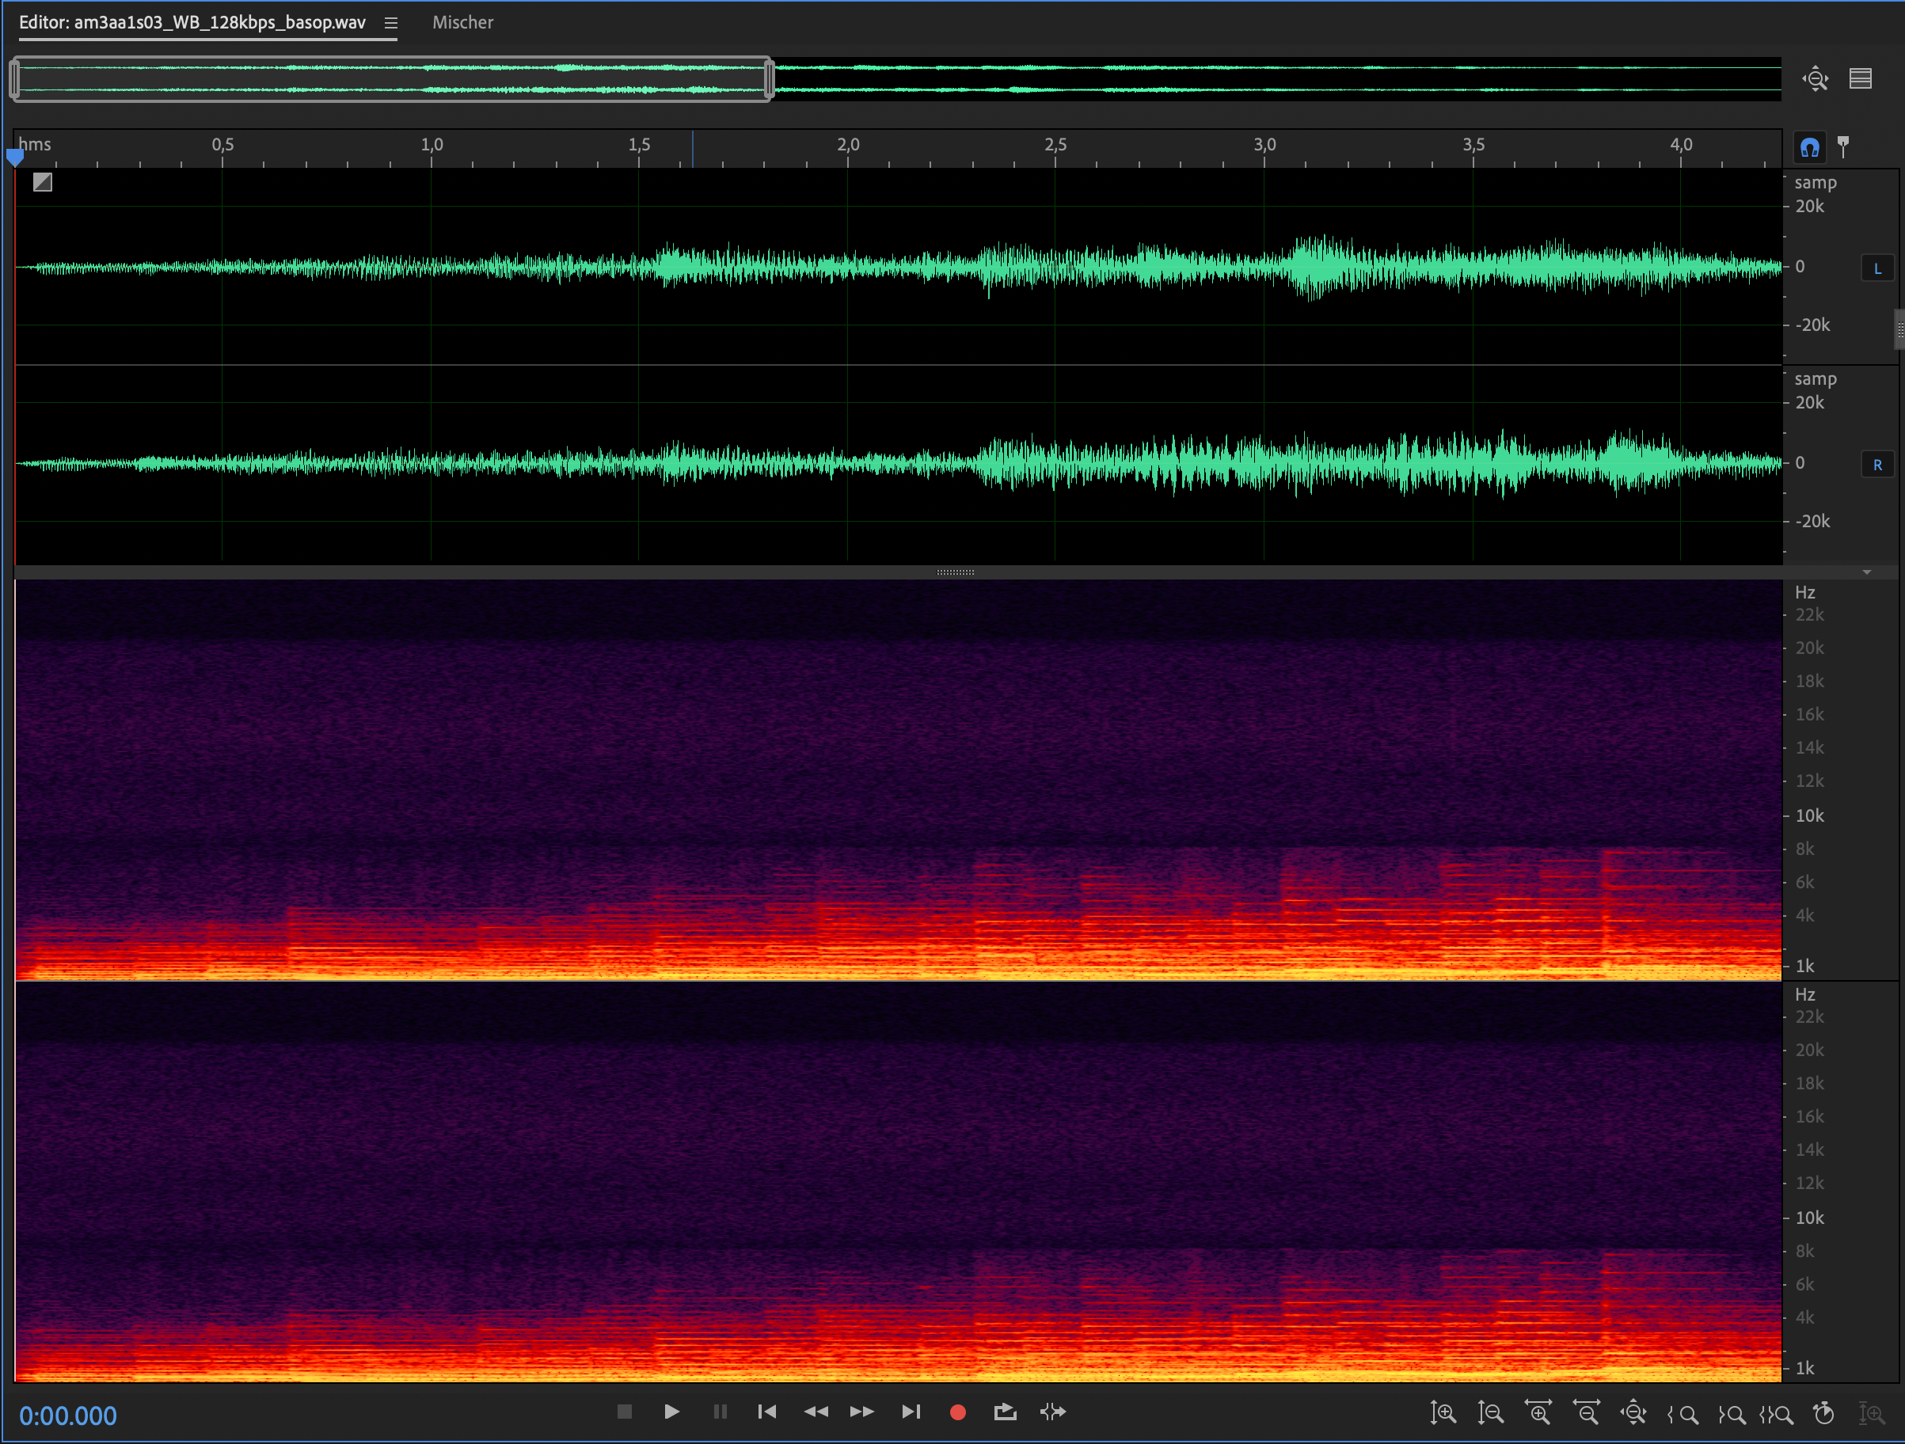The height and width of the screenshot is (1444, 1905).
Task: Click Zoom Out Full magnifier icon
Action: tap(1633, 1413)
